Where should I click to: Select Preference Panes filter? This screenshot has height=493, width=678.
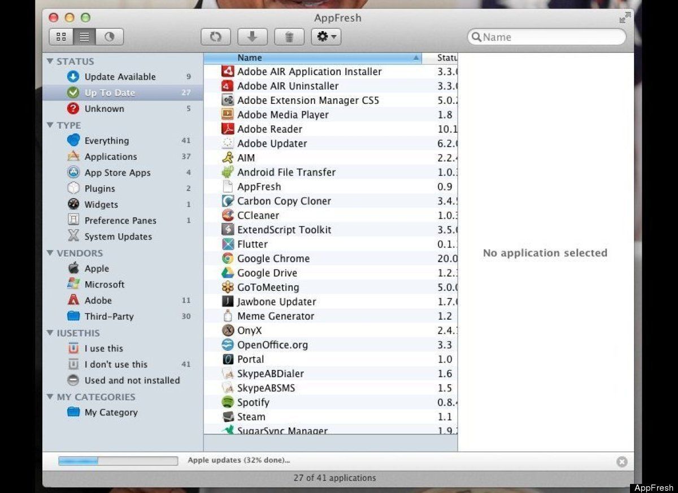pyautogui.click(x=123, y=220)
